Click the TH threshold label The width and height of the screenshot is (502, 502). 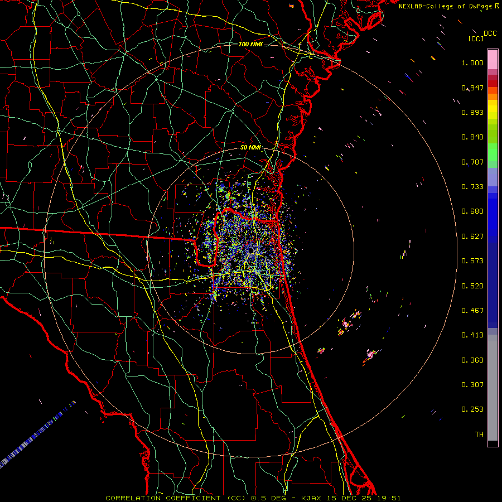pyautogui.click(x=479, y=435)
